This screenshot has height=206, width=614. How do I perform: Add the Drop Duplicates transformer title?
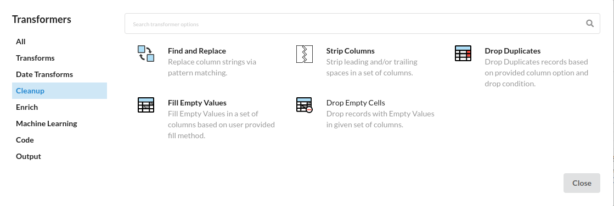click(512, 51)
